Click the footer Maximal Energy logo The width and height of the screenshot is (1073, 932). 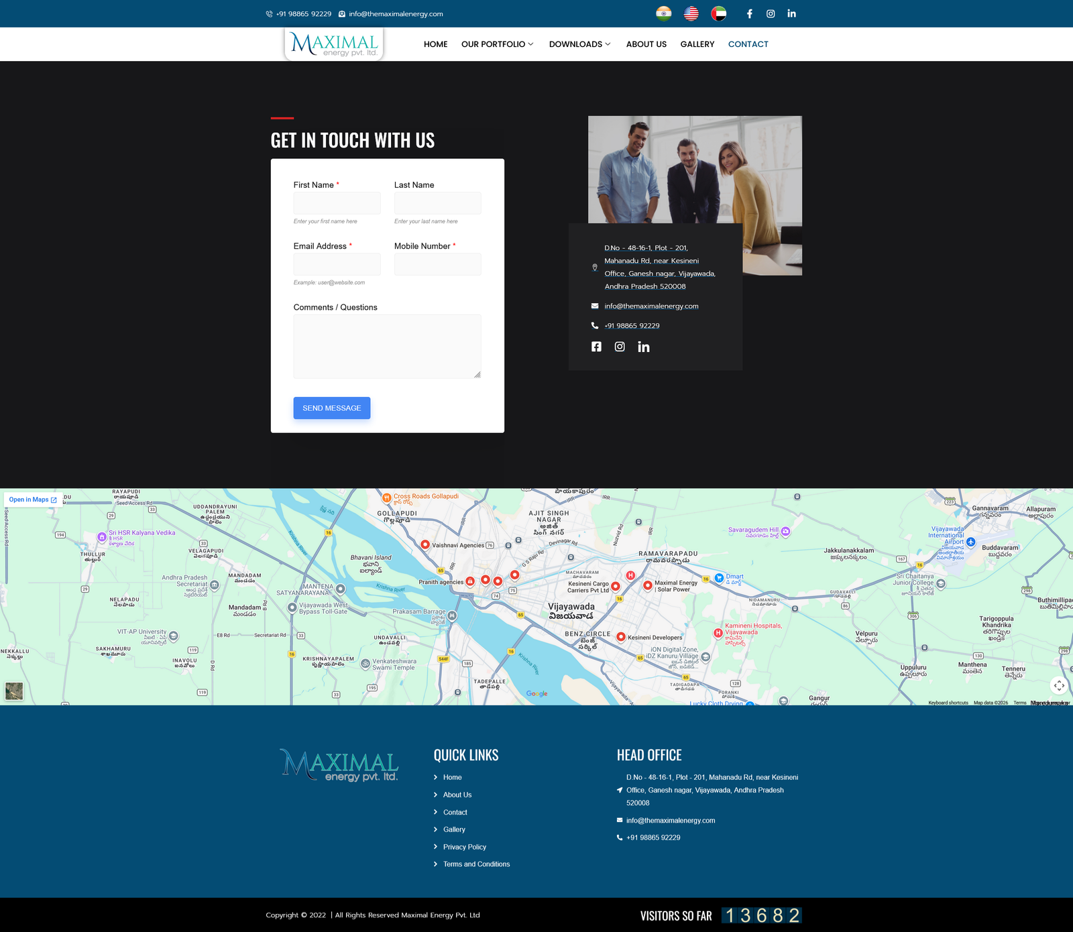[x=340, y=765]
